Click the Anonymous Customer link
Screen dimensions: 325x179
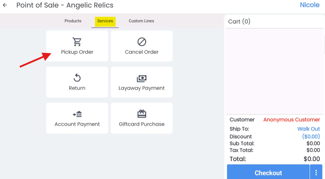point(292,120)
